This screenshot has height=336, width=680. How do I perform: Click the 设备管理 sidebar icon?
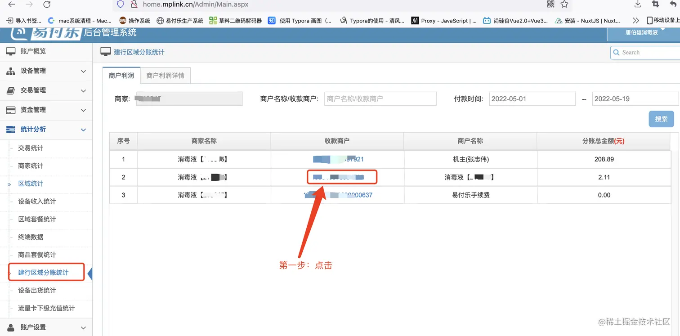[11, 71]
